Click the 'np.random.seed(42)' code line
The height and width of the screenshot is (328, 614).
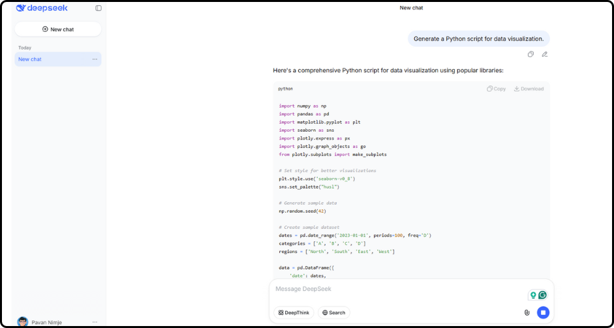[x=302, y=211]
